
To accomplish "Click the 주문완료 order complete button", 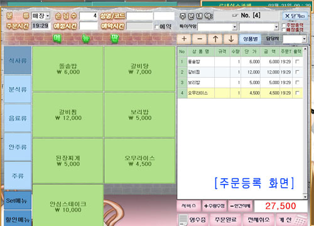I will point(225,220).
